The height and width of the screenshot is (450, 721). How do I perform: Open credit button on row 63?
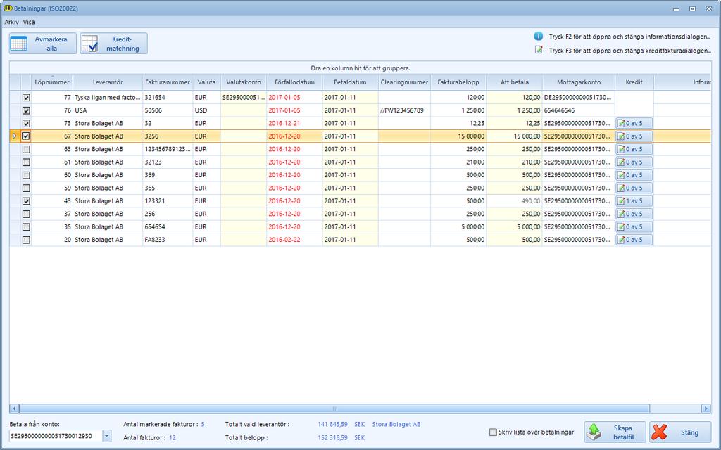tap(634, 149)
